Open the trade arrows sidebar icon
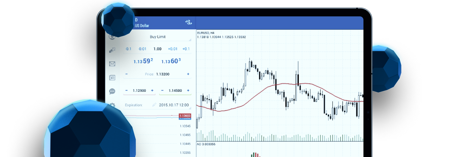The height and width of the screenshot is (157, 464). (112, 50)
